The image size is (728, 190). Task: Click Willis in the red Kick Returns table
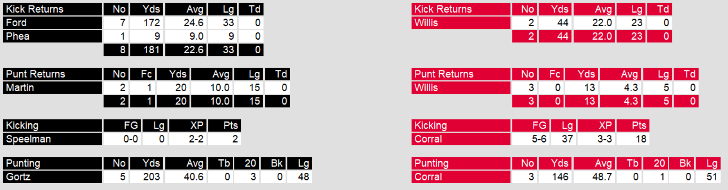[x=426, y=23]
